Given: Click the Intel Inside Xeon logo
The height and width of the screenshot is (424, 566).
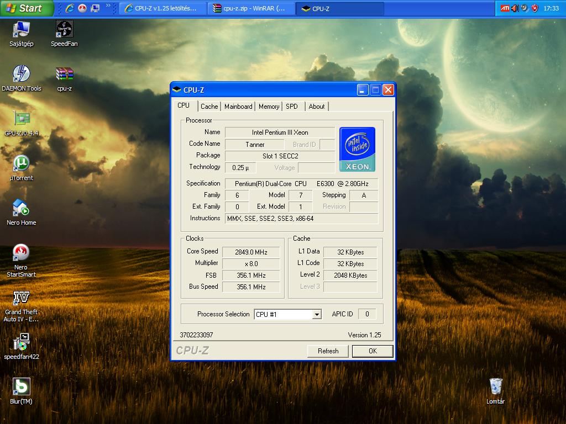Looking at the screenshot, I should [x=358, y=149].
